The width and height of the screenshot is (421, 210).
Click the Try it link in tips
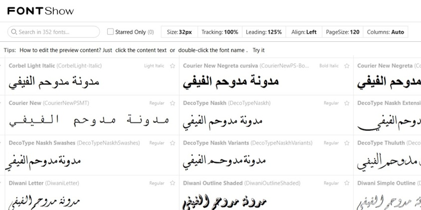[258, 50]
